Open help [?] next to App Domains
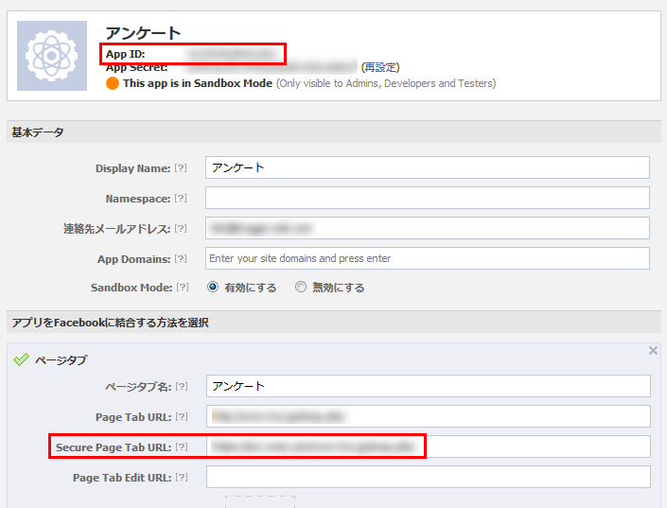667x508 pixels. [x=181, y=258]
